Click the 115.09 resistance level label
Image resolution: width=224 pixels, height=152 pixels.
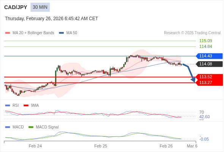(206, 41)
